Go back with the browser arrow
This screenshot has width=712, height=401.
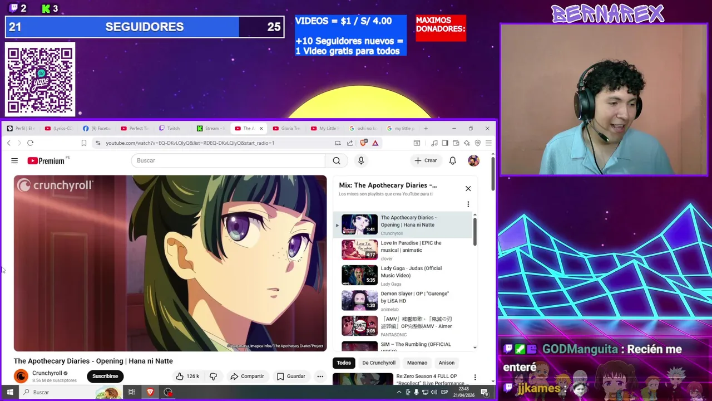[x=9, y=143]
